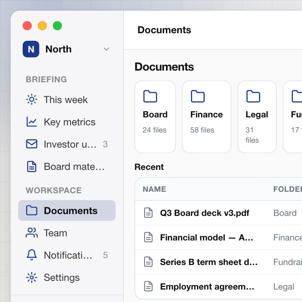Click the envelope icon for Investor updates
This screenshot has height=302, width=302.
(32, 144)
